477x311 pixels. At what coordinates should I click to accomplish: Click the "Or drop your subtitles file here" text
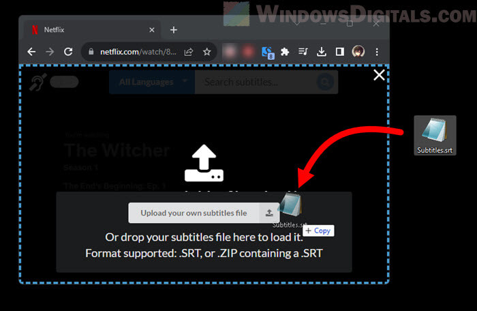[204, 237]
